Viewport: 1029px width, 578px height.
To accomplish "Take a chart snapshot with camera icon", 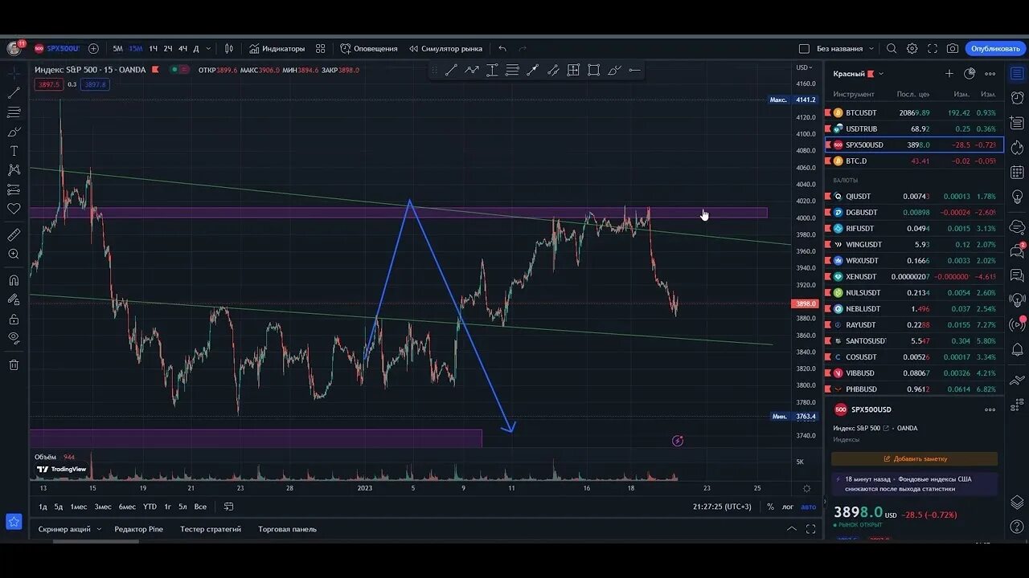I will pyautogui.click(x=953, y=48).
